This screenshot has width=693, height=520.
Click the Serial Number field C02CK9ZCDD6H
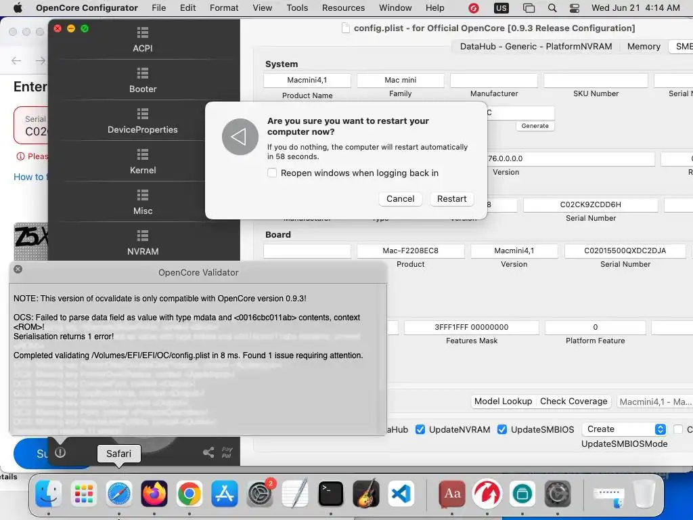coord(590,204)
